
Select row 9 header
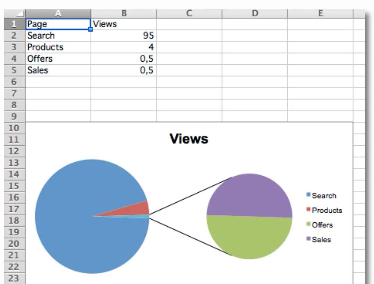pyautogui.click(x=15, y=117)
